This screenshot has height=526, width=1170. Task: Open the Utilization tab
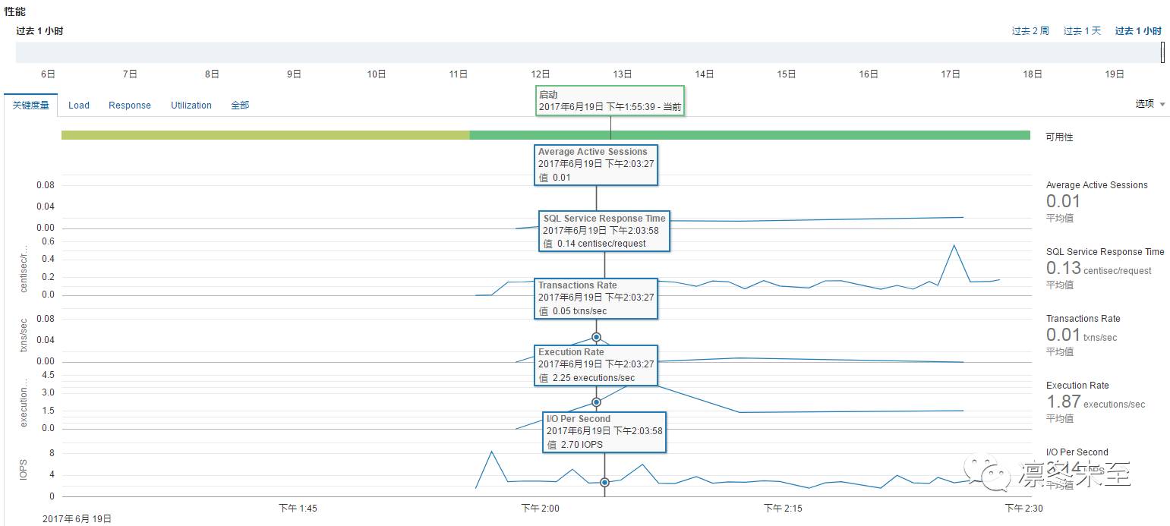coord(191,106)
